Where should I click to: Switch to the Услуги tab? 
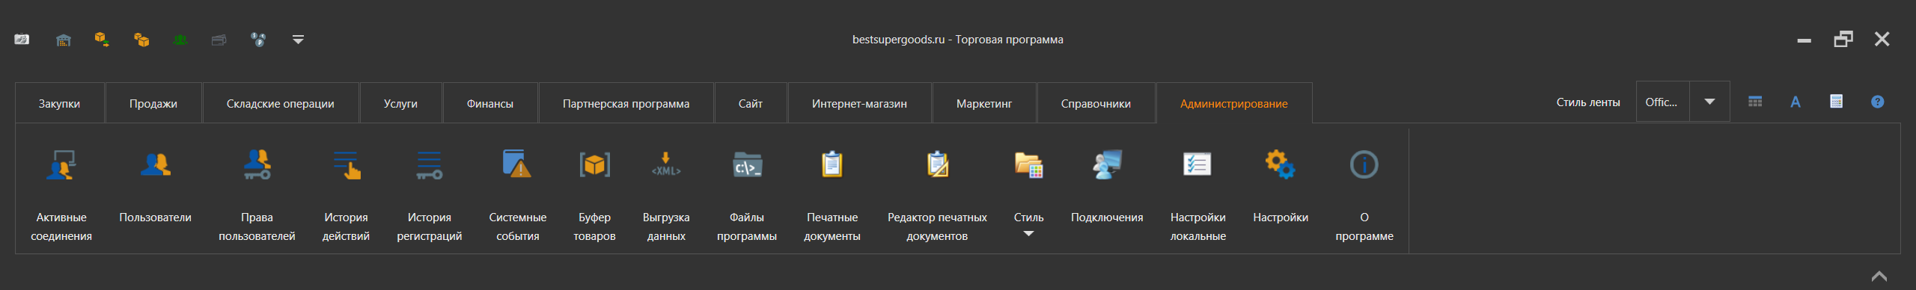(x=400, y=103)
